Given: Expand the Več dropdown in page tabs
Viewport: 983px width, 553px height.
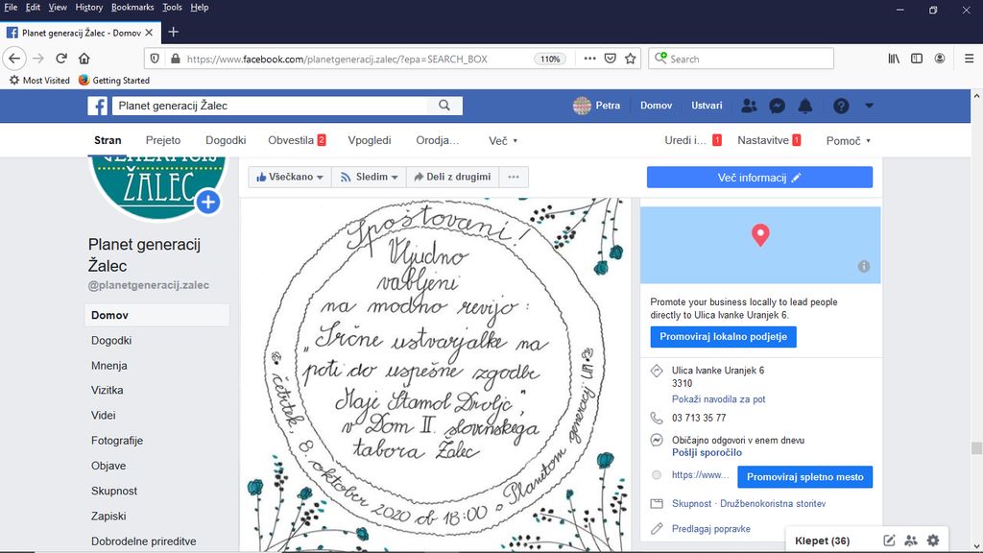Looking at the screenshot, I should click(x=503, y=140).
